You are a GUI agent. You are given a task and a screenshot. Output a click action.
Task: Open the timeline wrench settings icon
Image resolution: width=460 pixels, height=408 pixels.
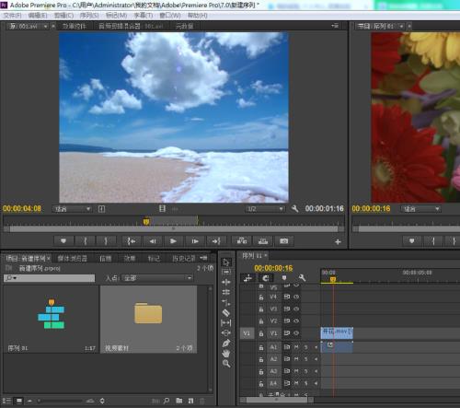302,278
